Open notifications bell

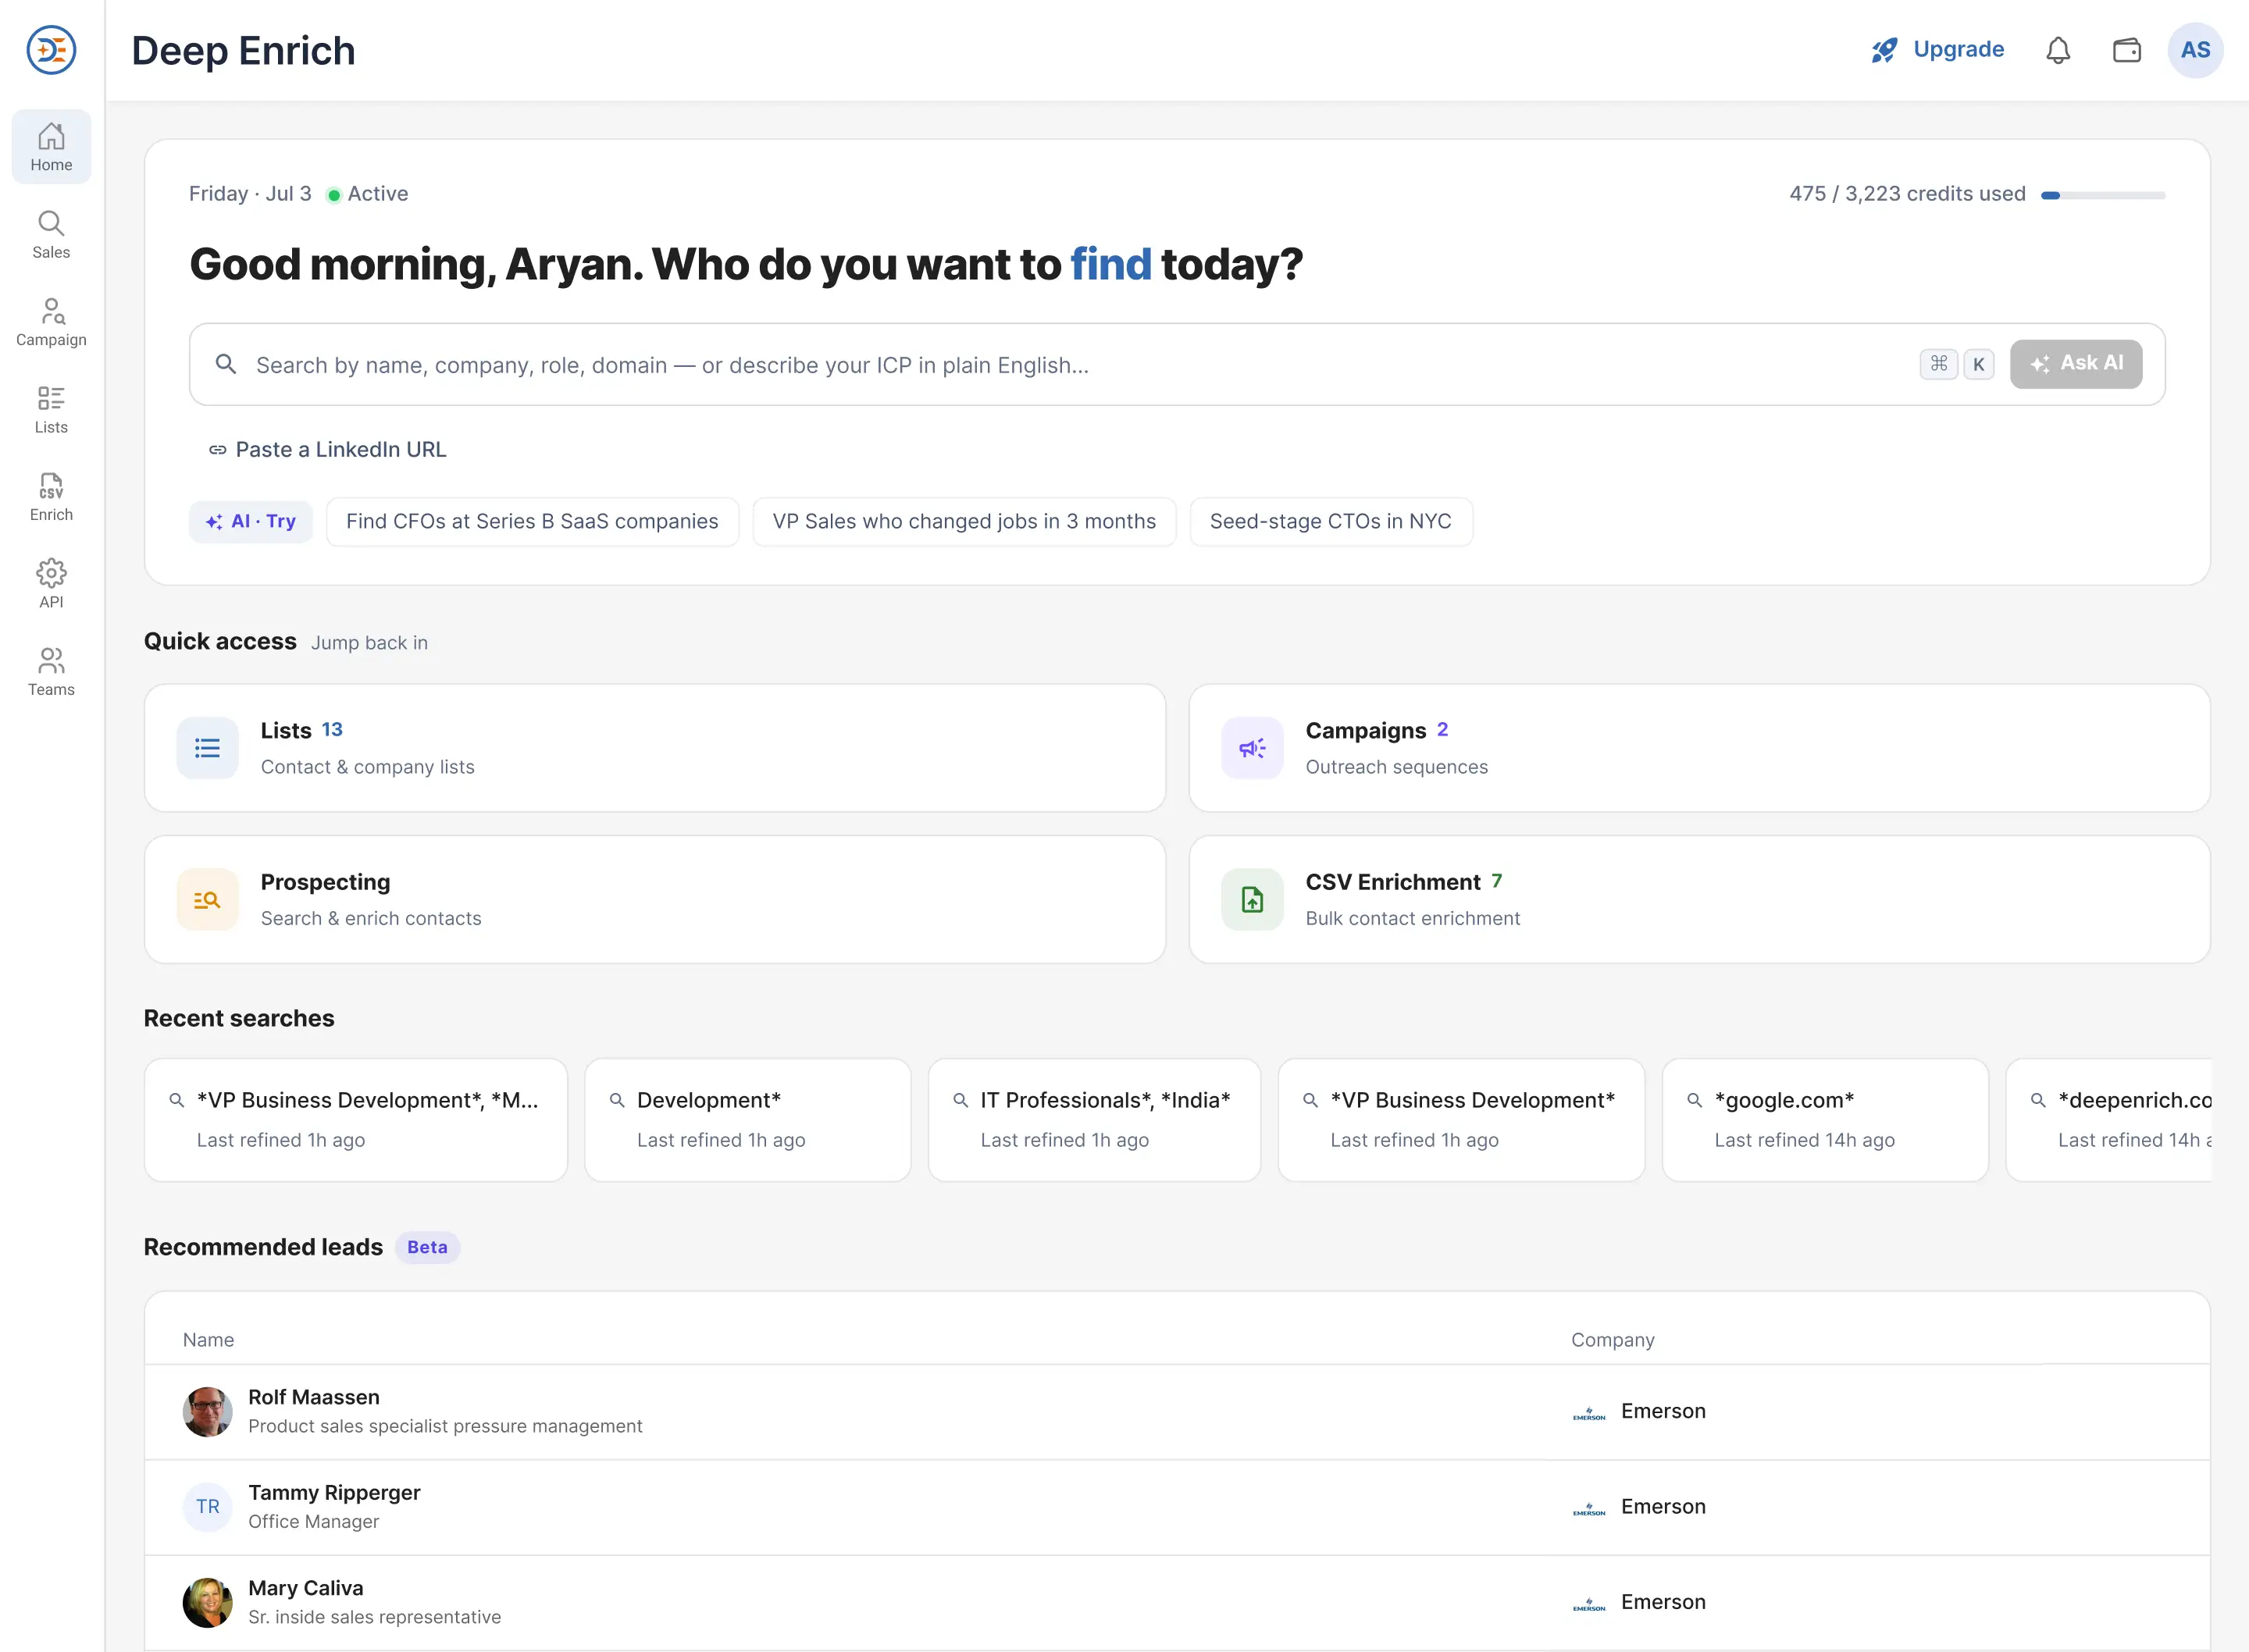2058,50
